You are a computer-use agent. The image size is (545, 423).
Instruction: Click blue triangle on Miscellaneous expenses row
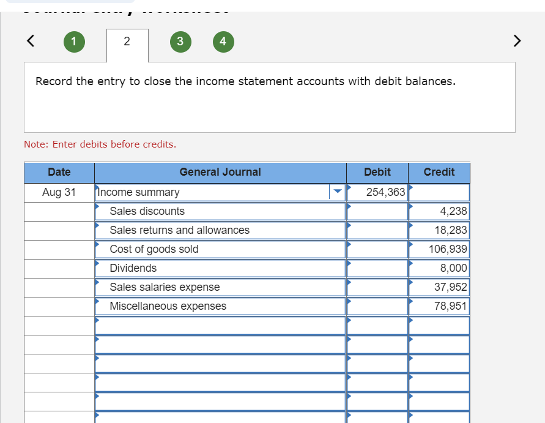pos(97,302)
